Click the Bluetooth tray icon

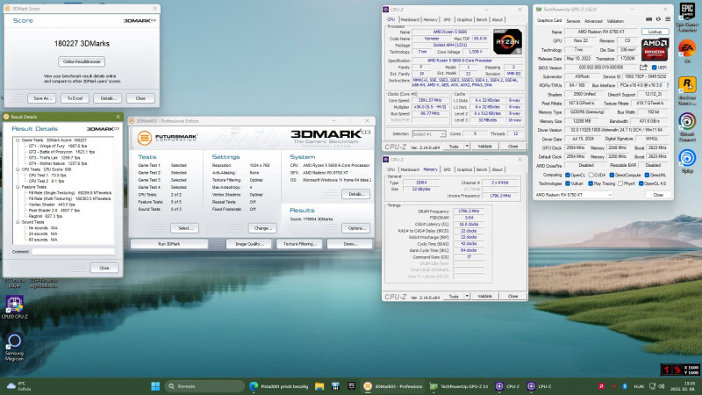click(x=625, y=386)
